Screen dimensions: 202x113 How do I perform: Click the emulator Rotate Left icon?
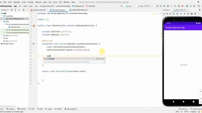(x=174, y=14)
